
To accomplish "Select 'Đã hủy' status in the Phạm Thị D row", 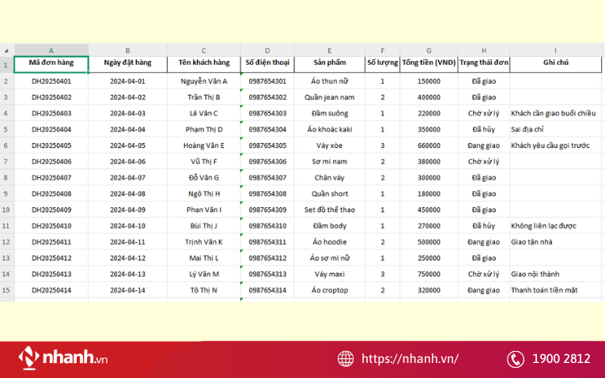I will coord(484,129).
